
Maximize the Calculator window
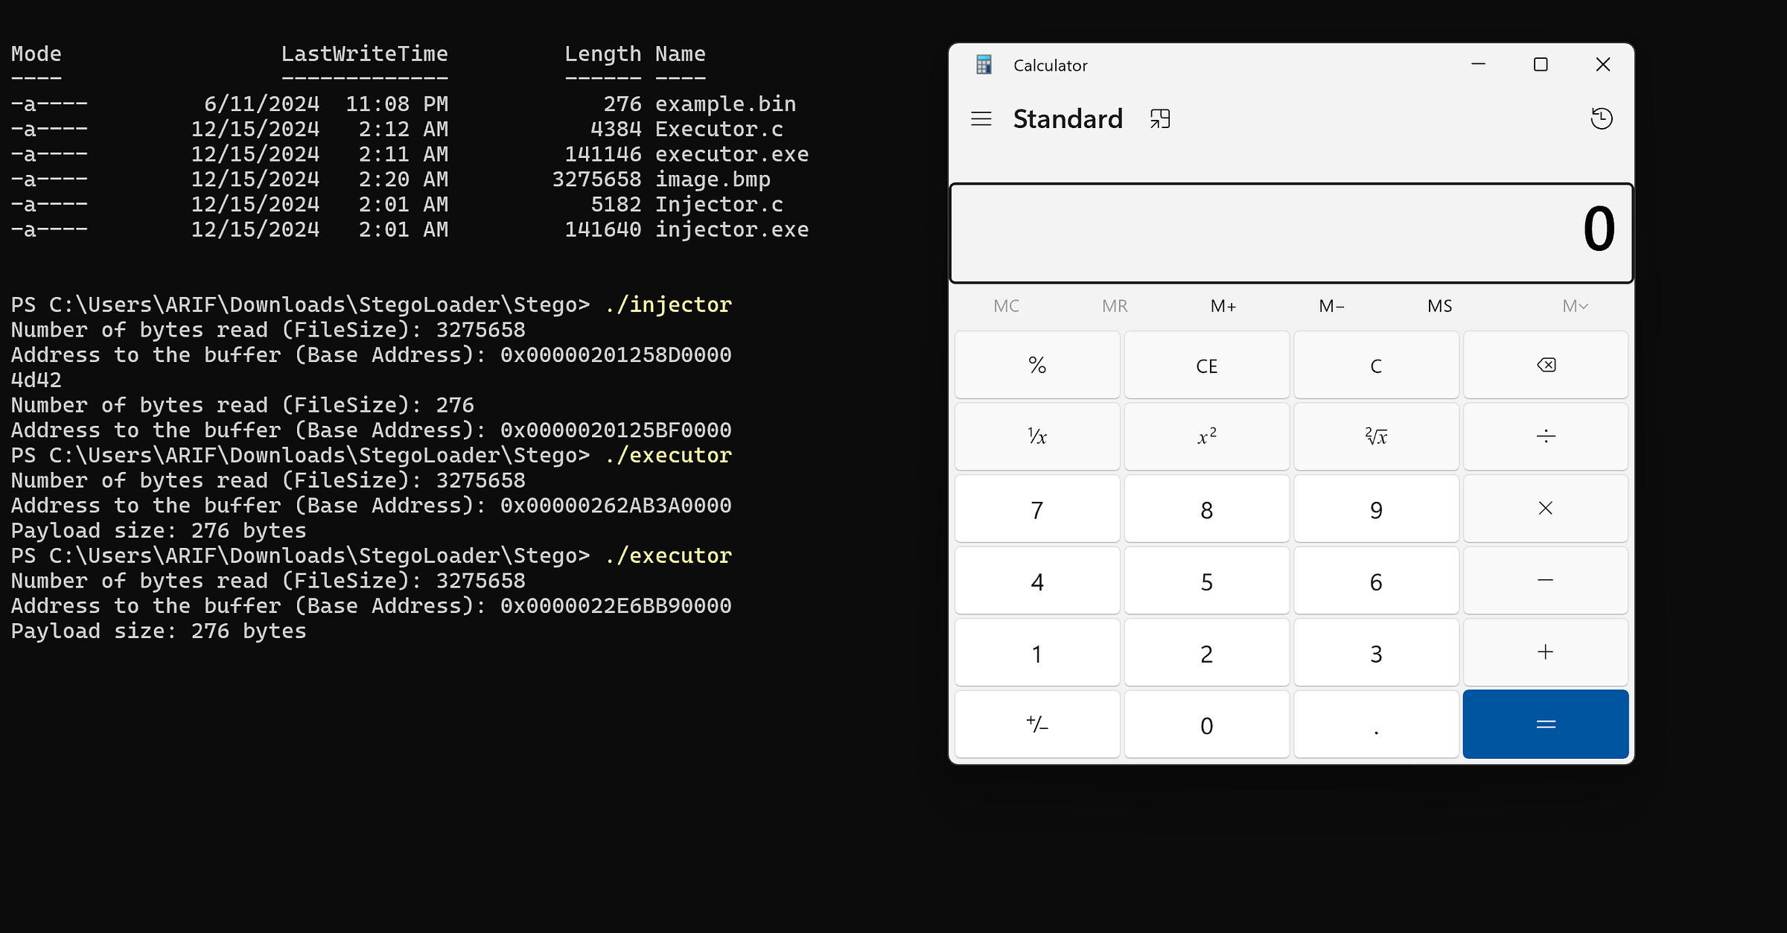pyautogui.click(x=1541, y=65)
